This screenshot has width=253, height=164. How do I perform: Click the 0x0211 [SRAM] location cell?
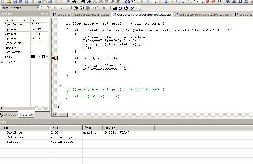(x=117, y=133)
